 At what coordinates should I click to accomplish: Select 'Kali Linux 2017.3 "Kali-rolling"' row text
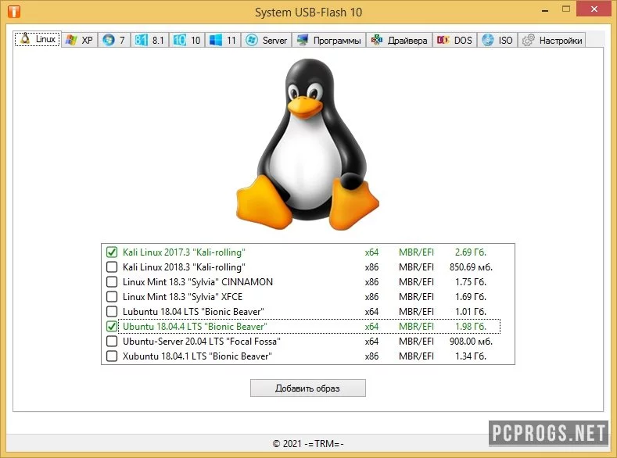click(184, 252)
